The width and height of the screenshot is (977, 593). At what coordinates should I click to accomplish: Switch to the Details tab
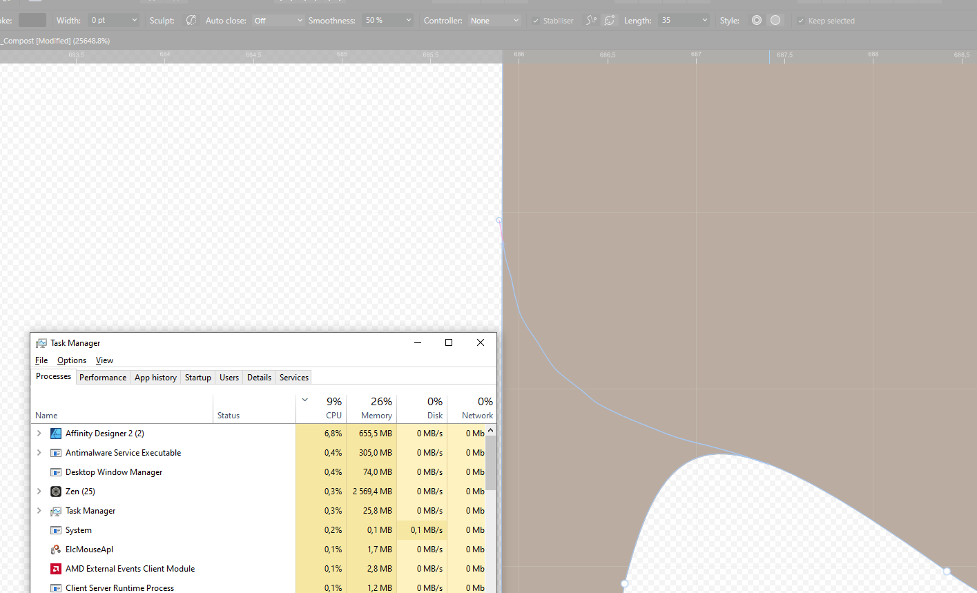click(259, 378)
